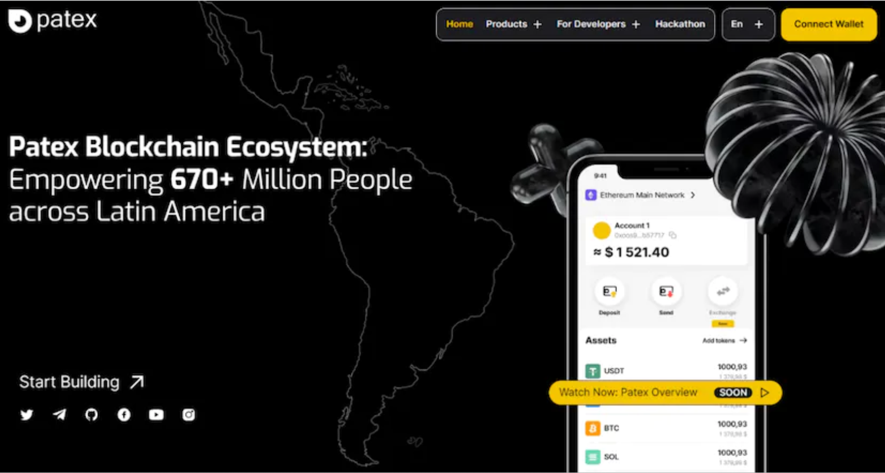Open the YouTube icon link
Screen dimensions: 885x473
[156, 415]
